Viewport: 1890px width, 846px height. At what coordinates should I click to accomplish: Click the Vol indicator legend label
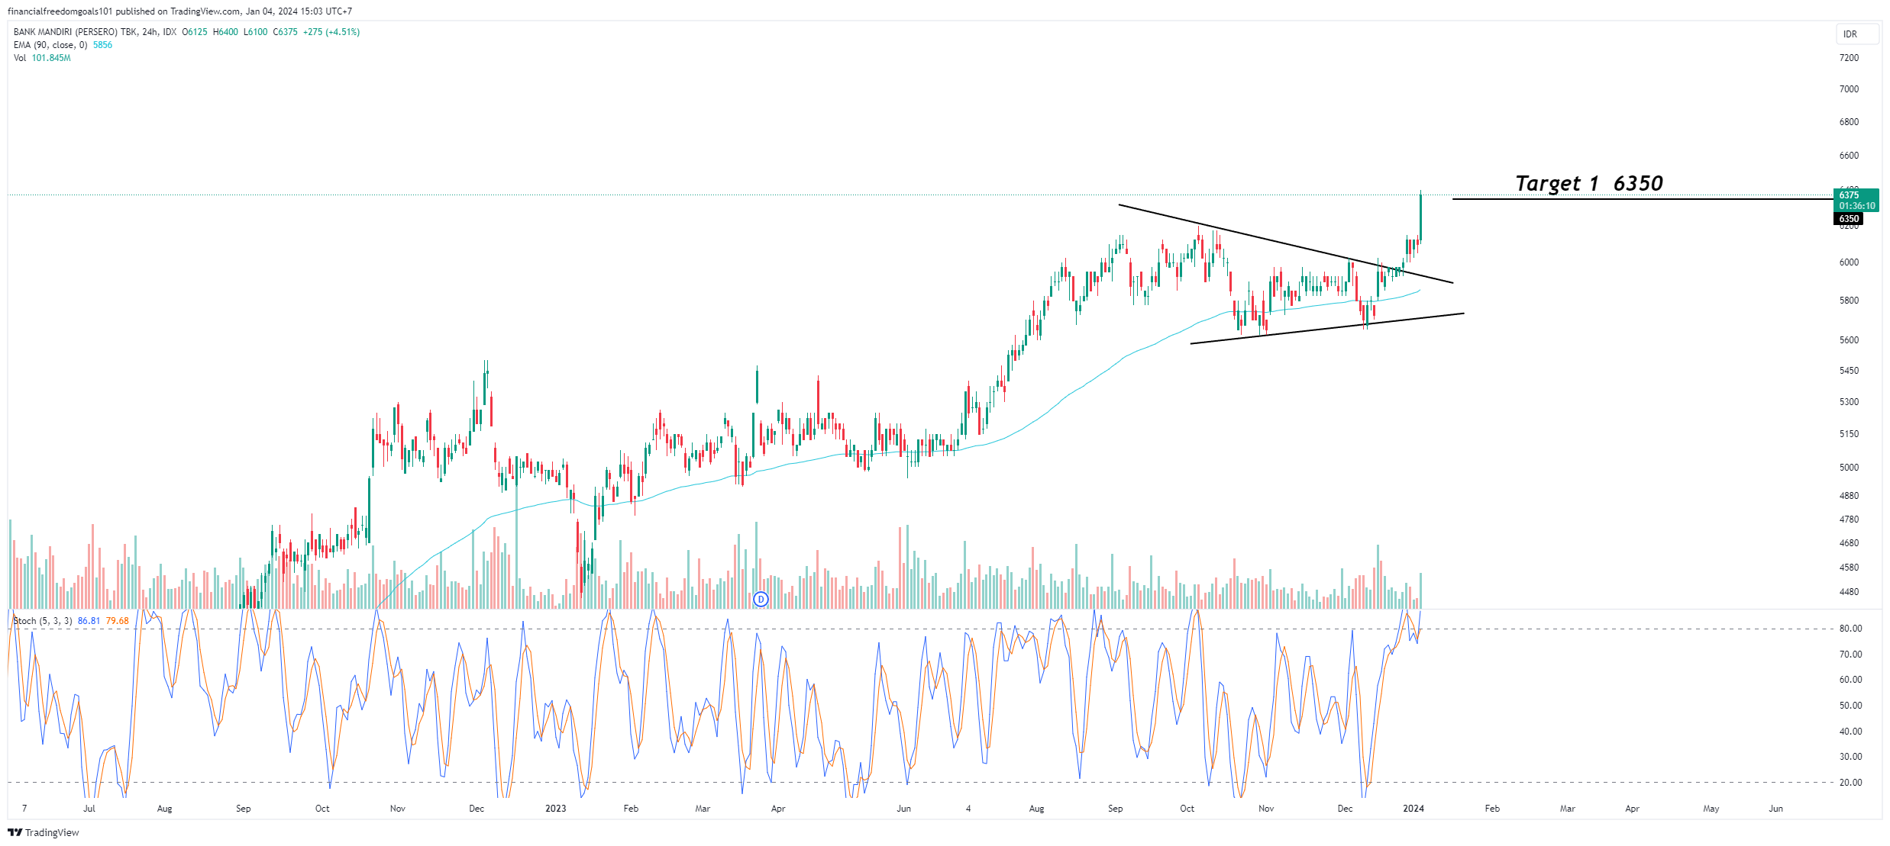click(x=20, y=58)
